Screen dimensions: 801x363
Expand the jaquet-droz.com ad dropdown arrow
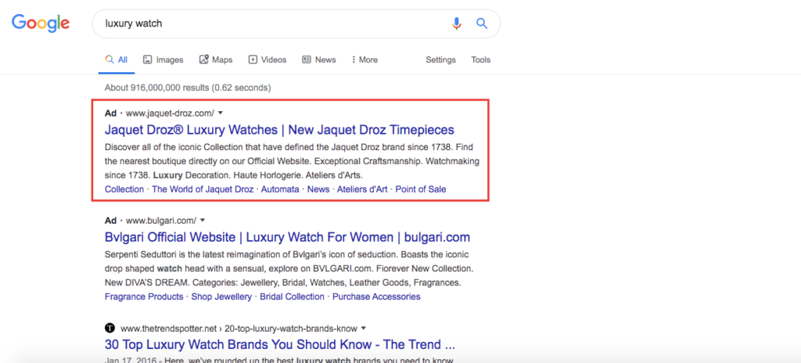(221, 113)
